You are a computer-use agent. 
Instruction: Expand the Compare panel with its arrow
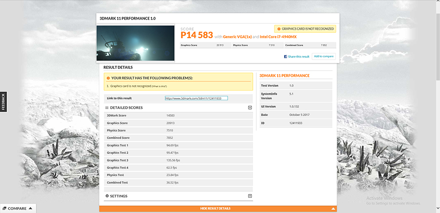coord(30,209)
